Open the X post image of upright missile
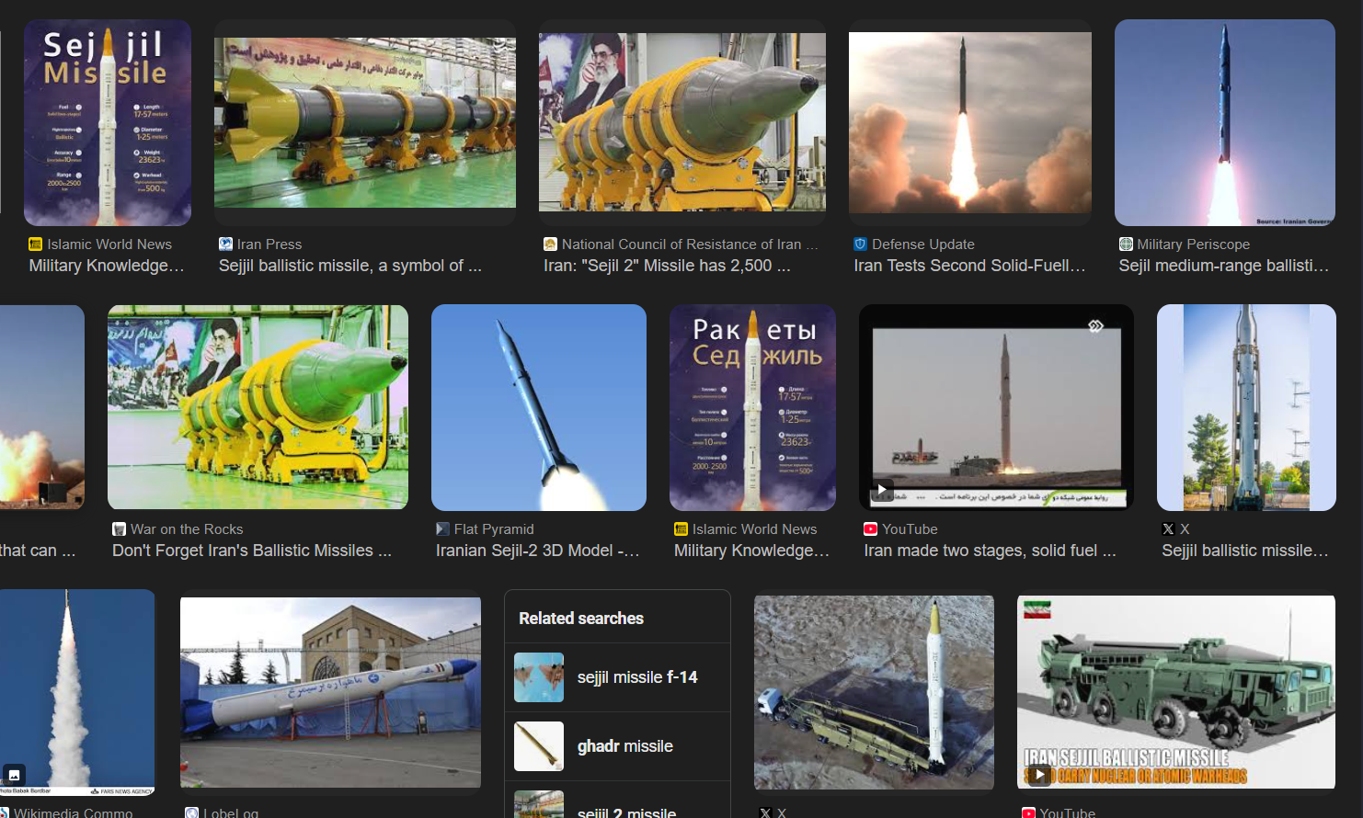This screenshot has height=818, width=1363. tap(1246, 407)
